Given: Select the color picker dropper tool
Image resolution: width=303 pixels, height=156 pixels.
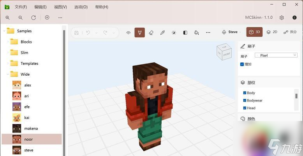Looking at the screenshot, I should pos(162,33).
